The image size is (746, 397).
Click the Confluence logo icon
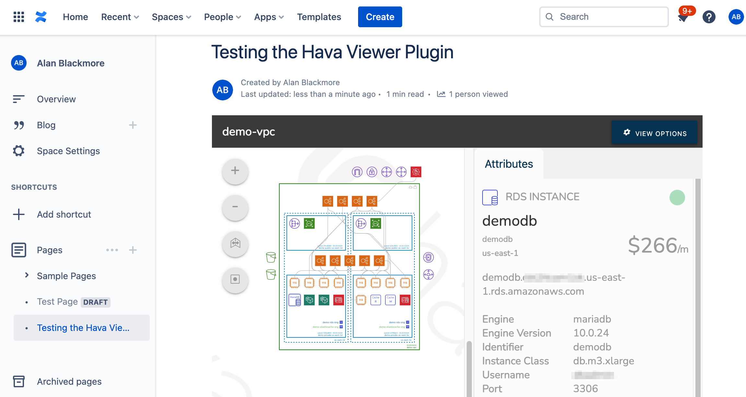[x=41, y=17]
